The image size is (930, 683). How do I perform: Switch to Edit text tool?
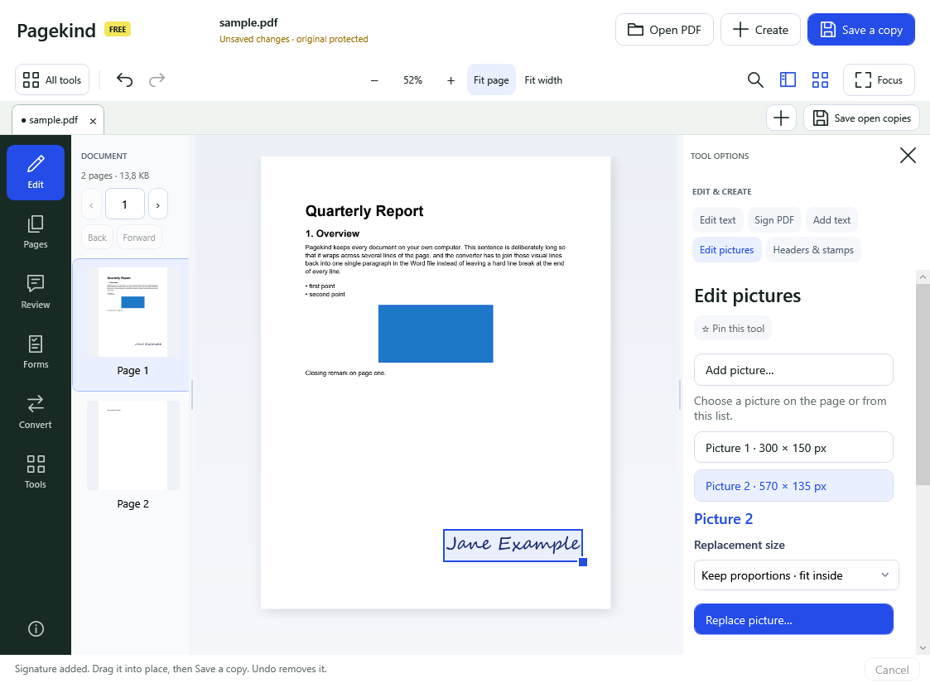tap(717, 220)
